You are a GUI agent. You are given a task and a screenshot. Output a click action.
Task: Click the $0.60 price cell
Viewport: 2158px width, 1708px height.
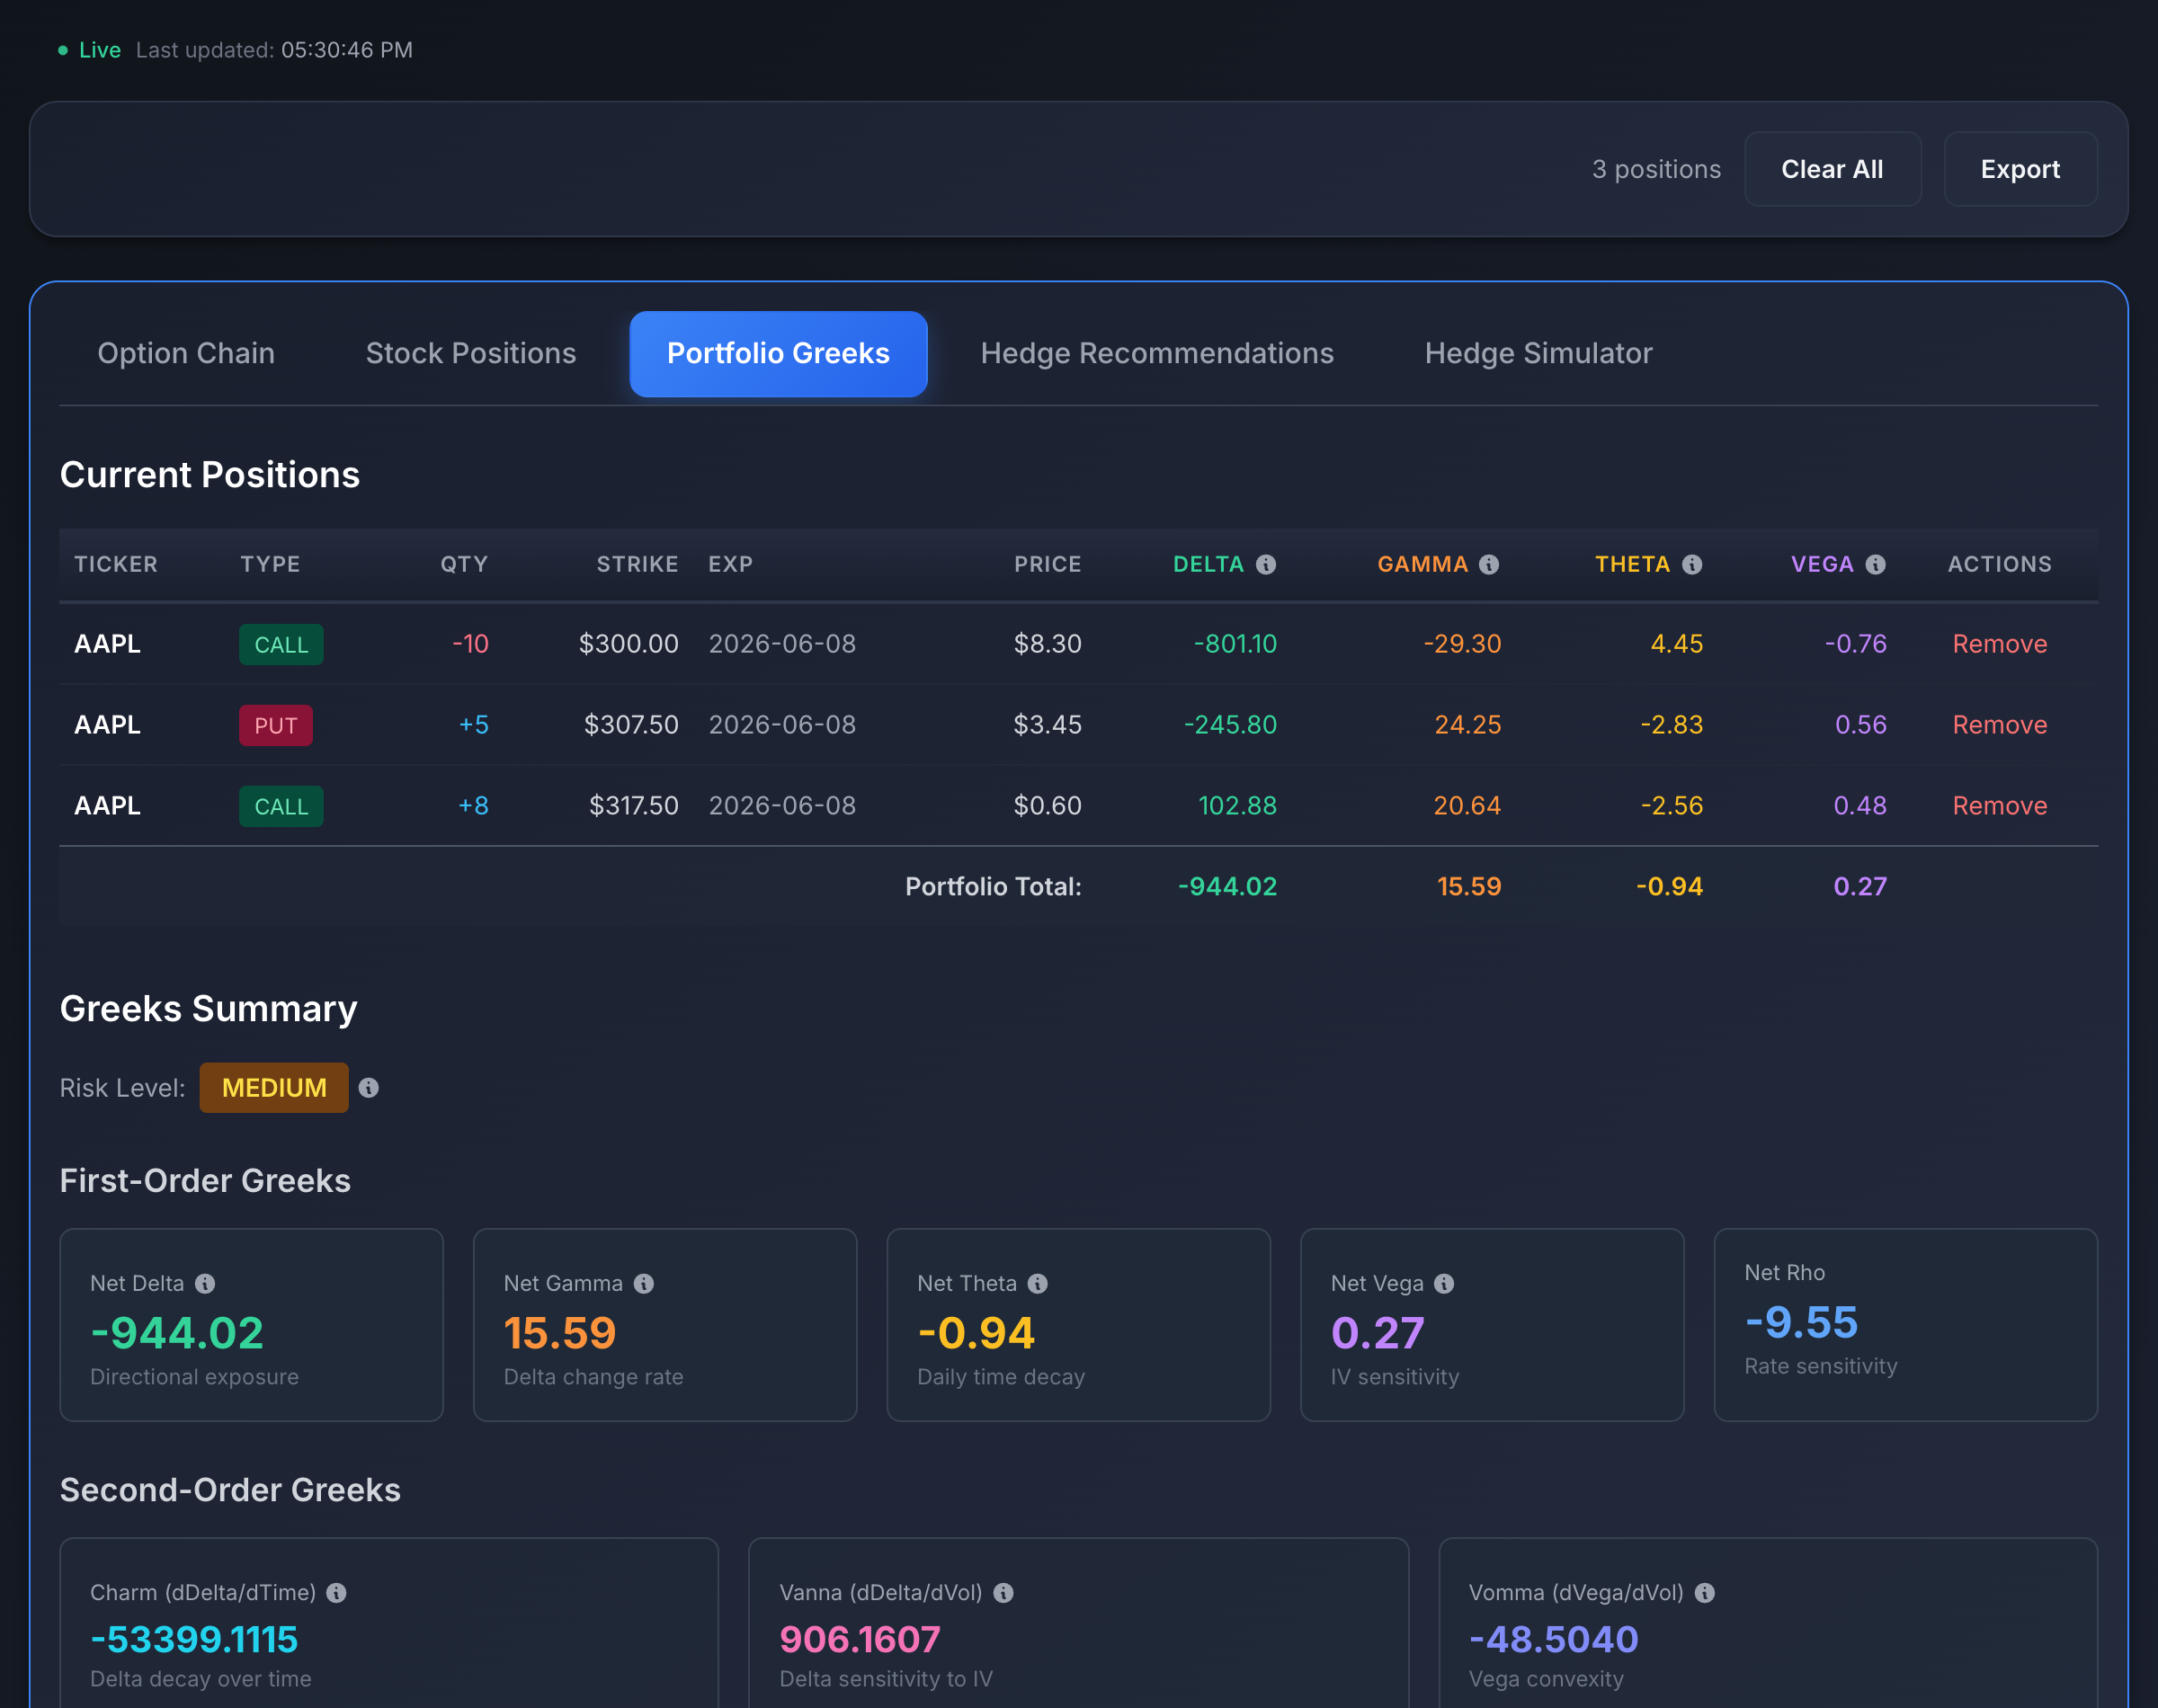(1048, 806)
